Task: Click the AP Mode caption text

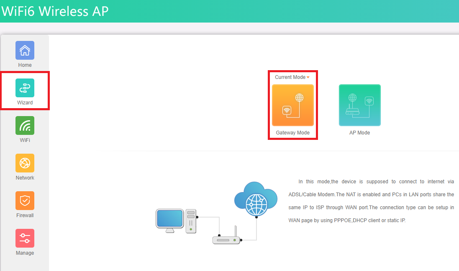Action: 359,133
